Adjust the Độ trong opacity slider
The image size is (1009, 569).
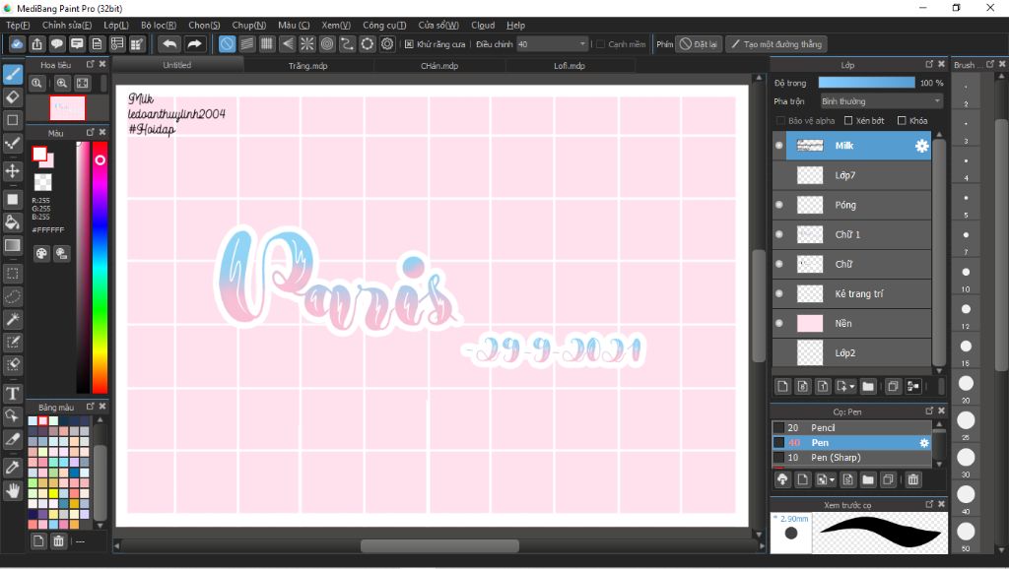pos(866,83)
